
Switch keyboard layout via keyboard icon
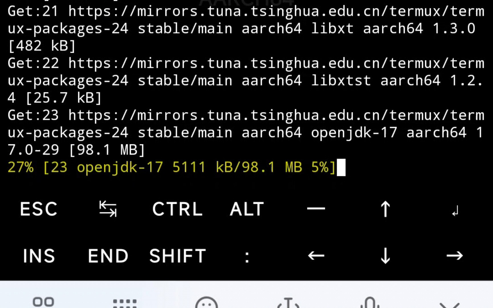tap(125, 303)
